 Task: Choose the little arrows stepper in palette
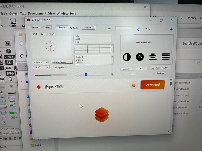(x=4, y=117)
